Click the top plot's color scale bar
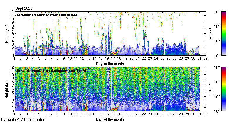The width and height of the screenshot is (229, 123). pos(224,33)
